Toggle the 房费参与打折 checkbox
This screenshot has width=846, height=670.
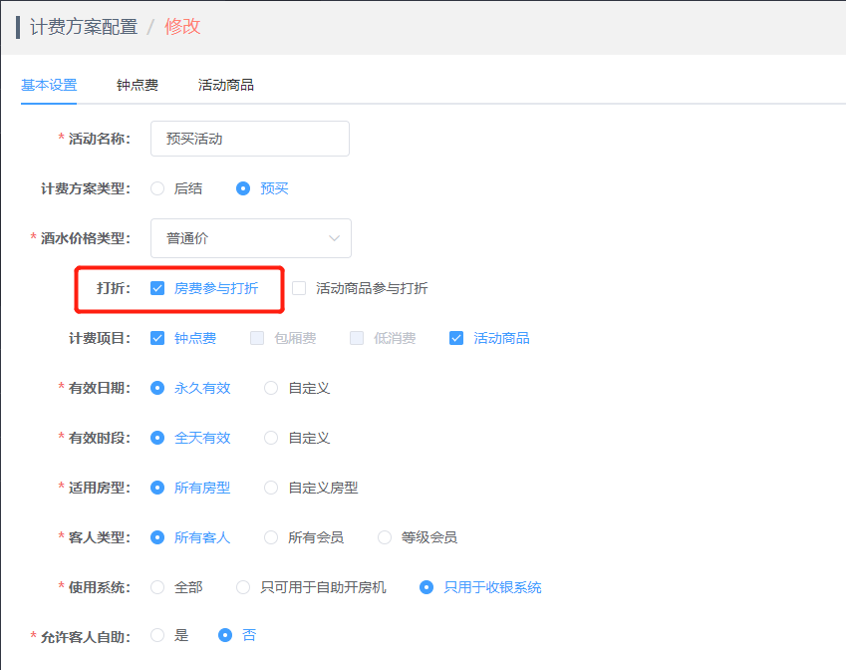pyautogui.click(x=157, y=288)
